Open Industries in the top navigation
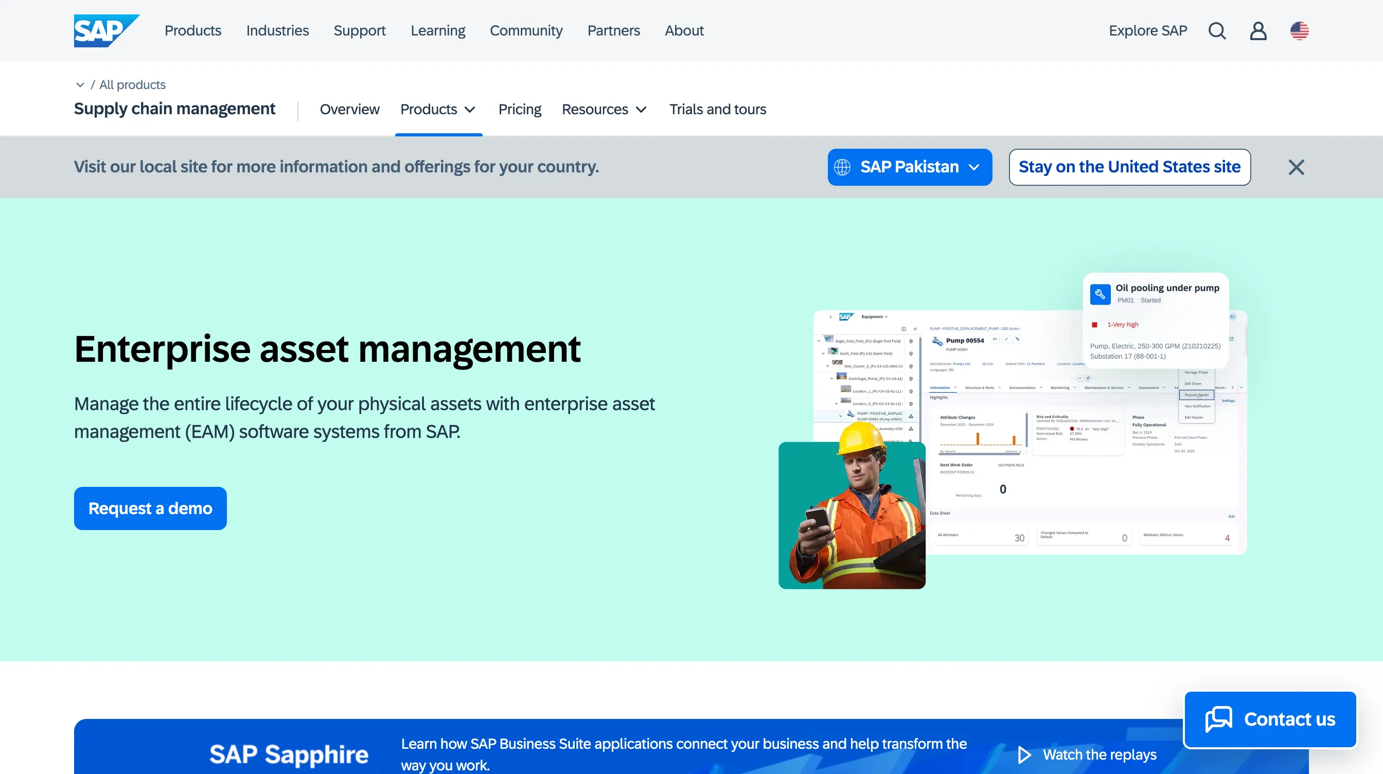This screenshot has height=774, width=1383. click(277, 30)
